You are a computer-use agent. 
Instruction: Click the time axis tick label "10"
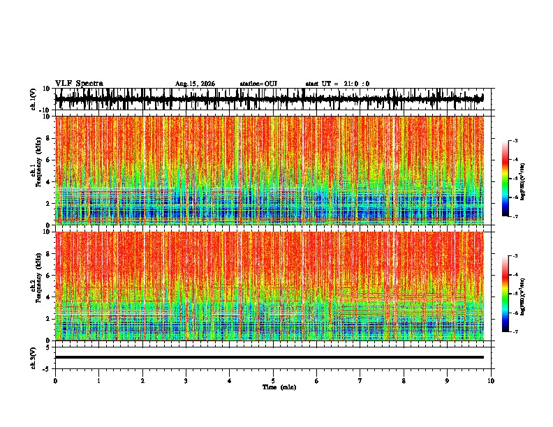pyautogui.click(x=491, y=381)
